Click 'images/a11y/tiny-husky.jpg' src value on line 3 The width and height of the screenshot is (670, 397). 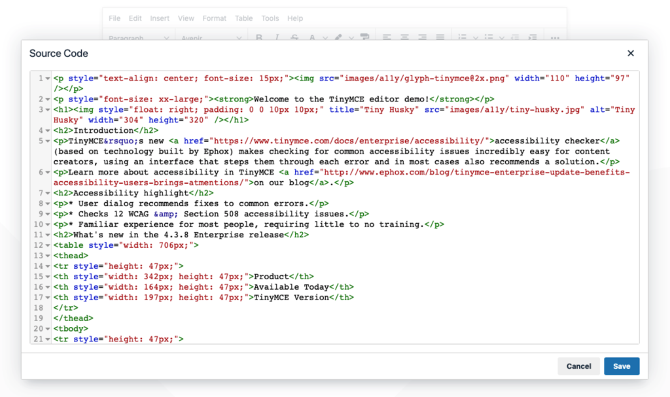point(514,110)
